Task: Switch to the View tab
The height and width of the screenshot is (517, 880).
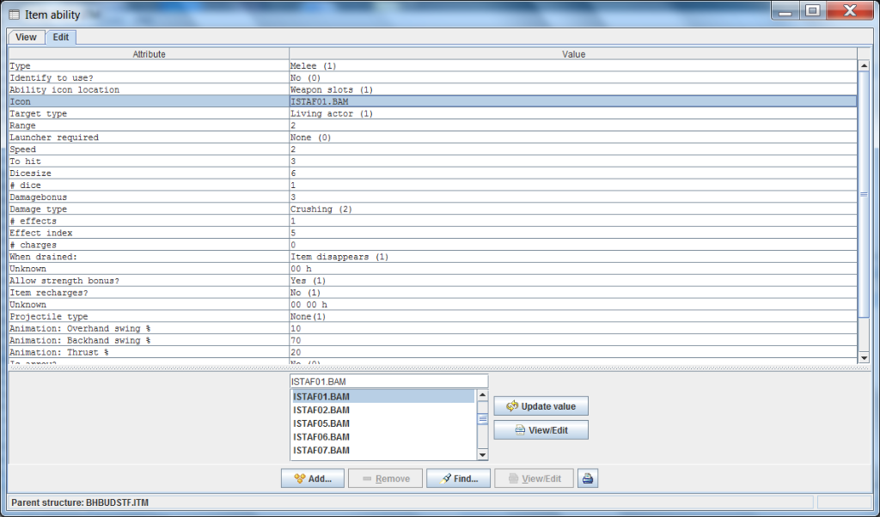Action: click(26, 37)
